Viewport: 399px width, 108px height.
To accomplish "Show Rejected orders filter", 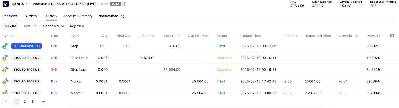I will pos(77,26).
